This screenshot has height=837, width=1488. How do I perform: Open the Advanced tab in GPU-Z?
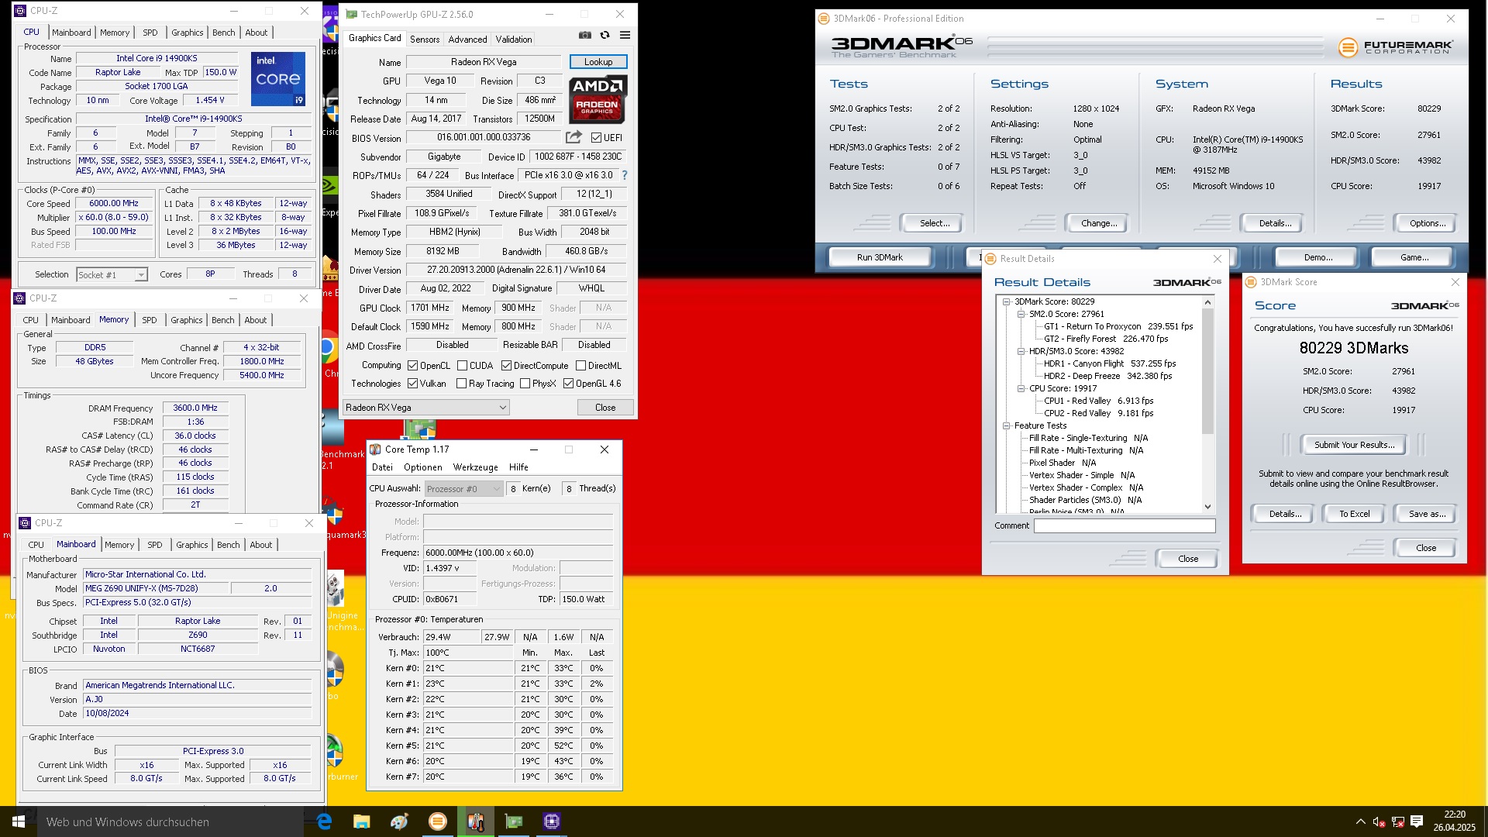pyautogui.click(x=467, y=40)
